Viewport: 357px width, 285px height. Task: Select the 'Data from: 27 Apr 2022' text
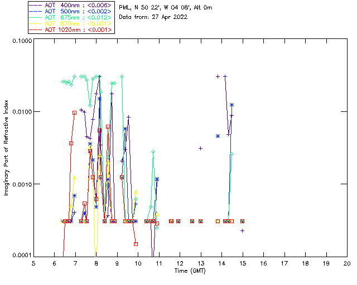(153, 17)
